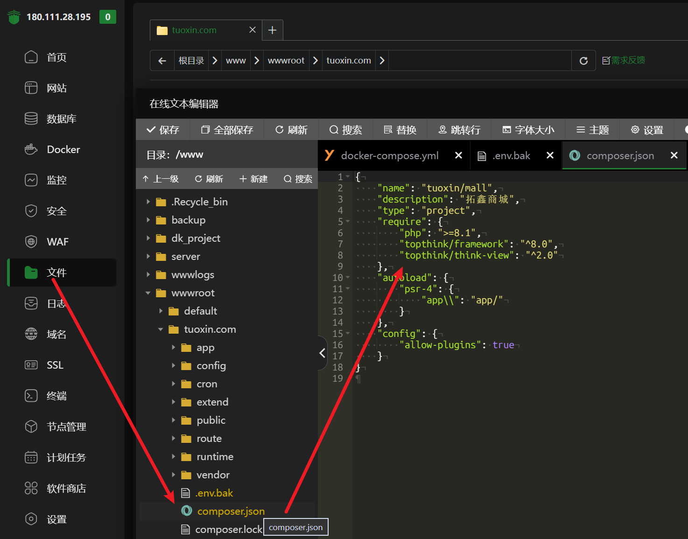The image size is (688, 539).
Task: Open the 监控 monitor icon
Action: point(31,180)
